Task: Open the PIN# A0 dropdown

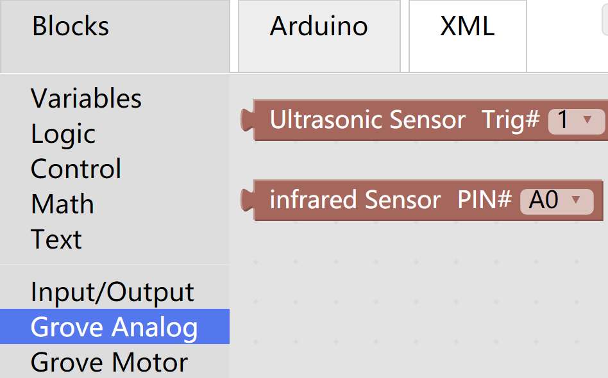Action: (x=556, y=201)
